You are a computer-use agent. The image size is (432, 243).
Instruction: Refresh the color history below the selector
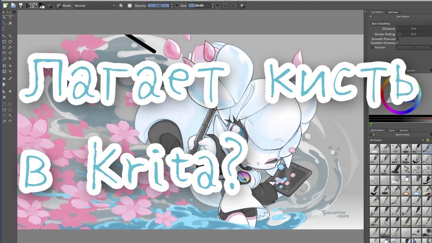point(371,125)
